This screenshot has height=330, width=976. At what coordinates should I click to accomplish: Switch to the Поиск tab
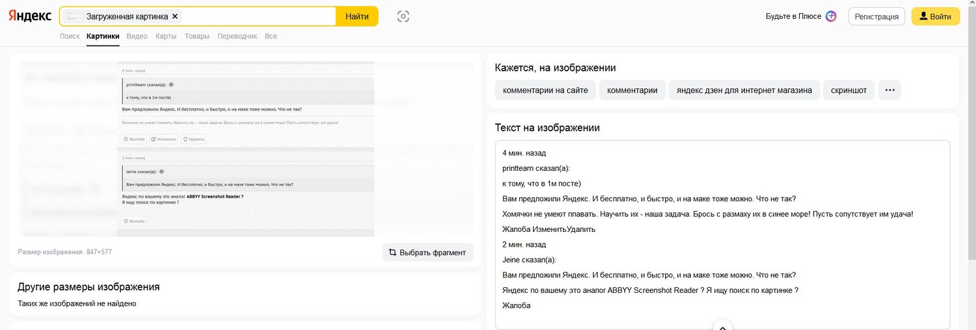(x=70, y=36)
